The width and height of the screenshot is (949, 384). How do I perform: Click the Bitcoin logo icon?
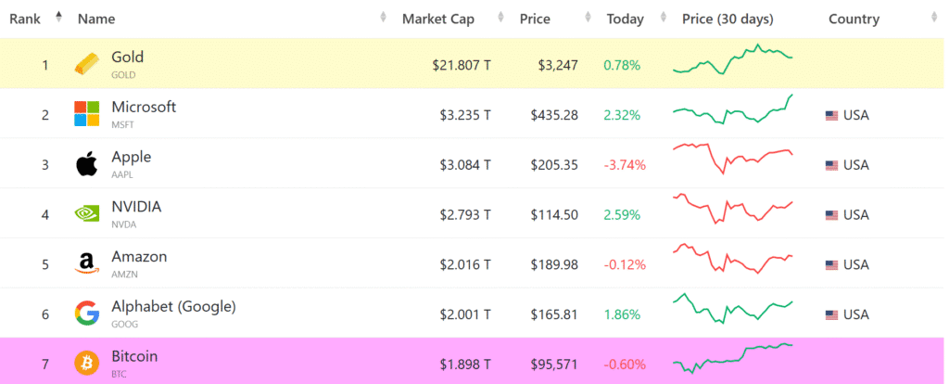[x=86, y=364]
